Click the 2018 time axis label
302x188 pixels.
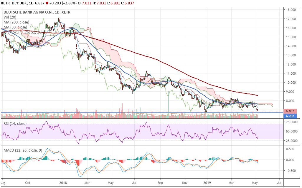pyautogui.click(x=63, y=183)
